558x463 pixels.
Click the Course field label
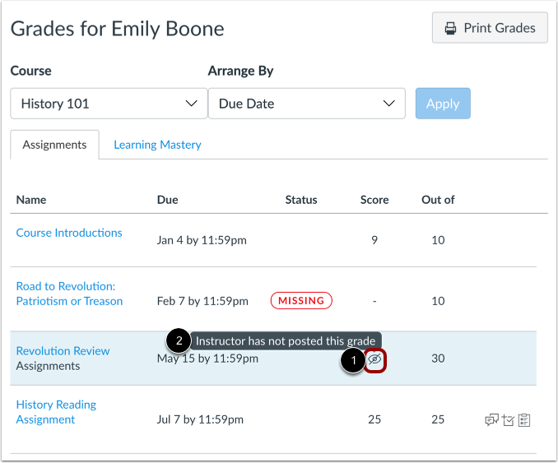[x=31, y=71]
